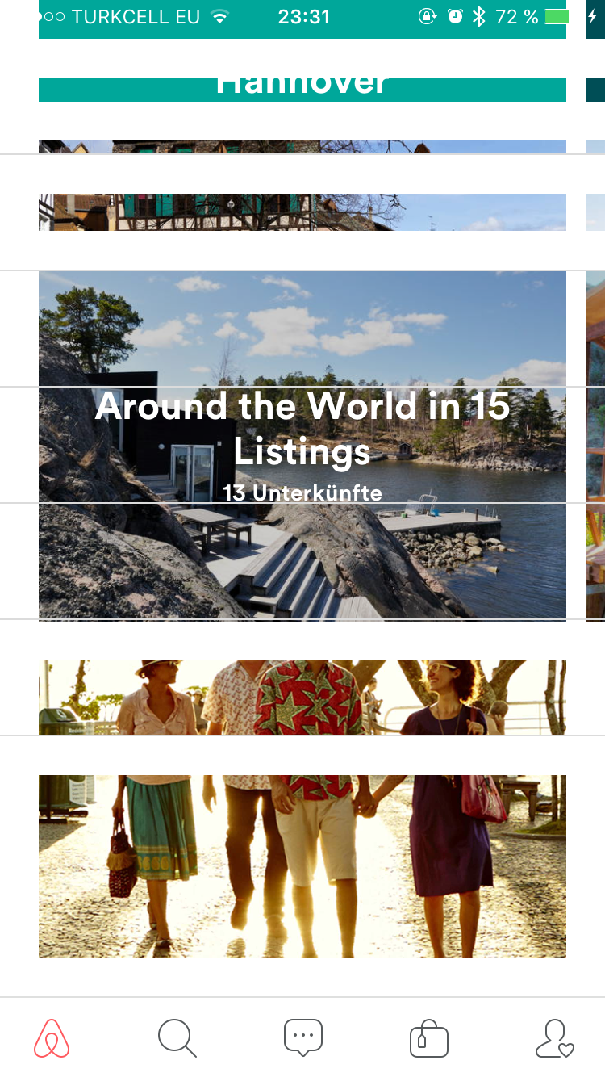
Task: Open the trips suitcase icon
Action: tap(429, 1039)
